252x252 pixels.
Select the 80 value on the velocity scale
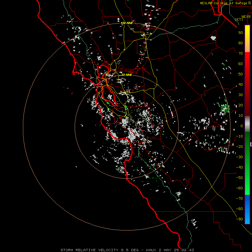241,43
